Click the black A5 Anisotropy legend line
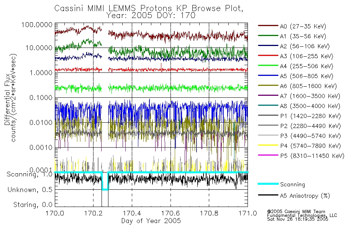 click(x=268, y=195)
